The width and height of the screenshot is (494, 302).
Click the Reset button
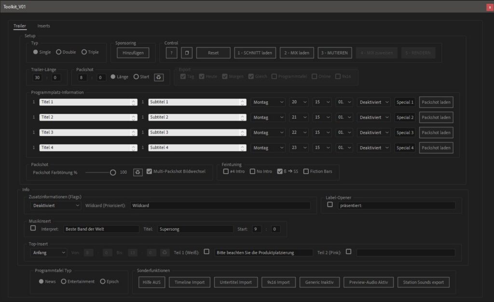[x=213, y=53]
